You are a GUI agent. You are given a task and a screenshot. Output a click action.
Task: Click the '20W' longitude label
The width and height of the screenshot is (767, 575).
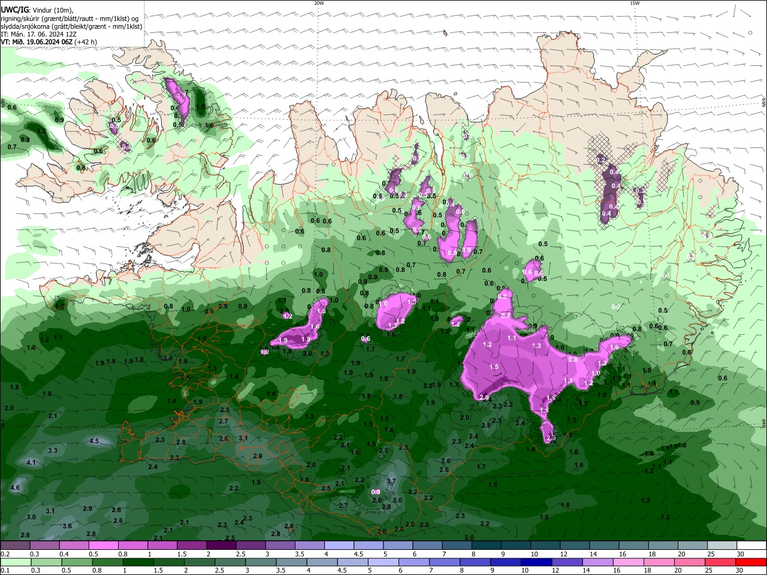tap(319, 3)
